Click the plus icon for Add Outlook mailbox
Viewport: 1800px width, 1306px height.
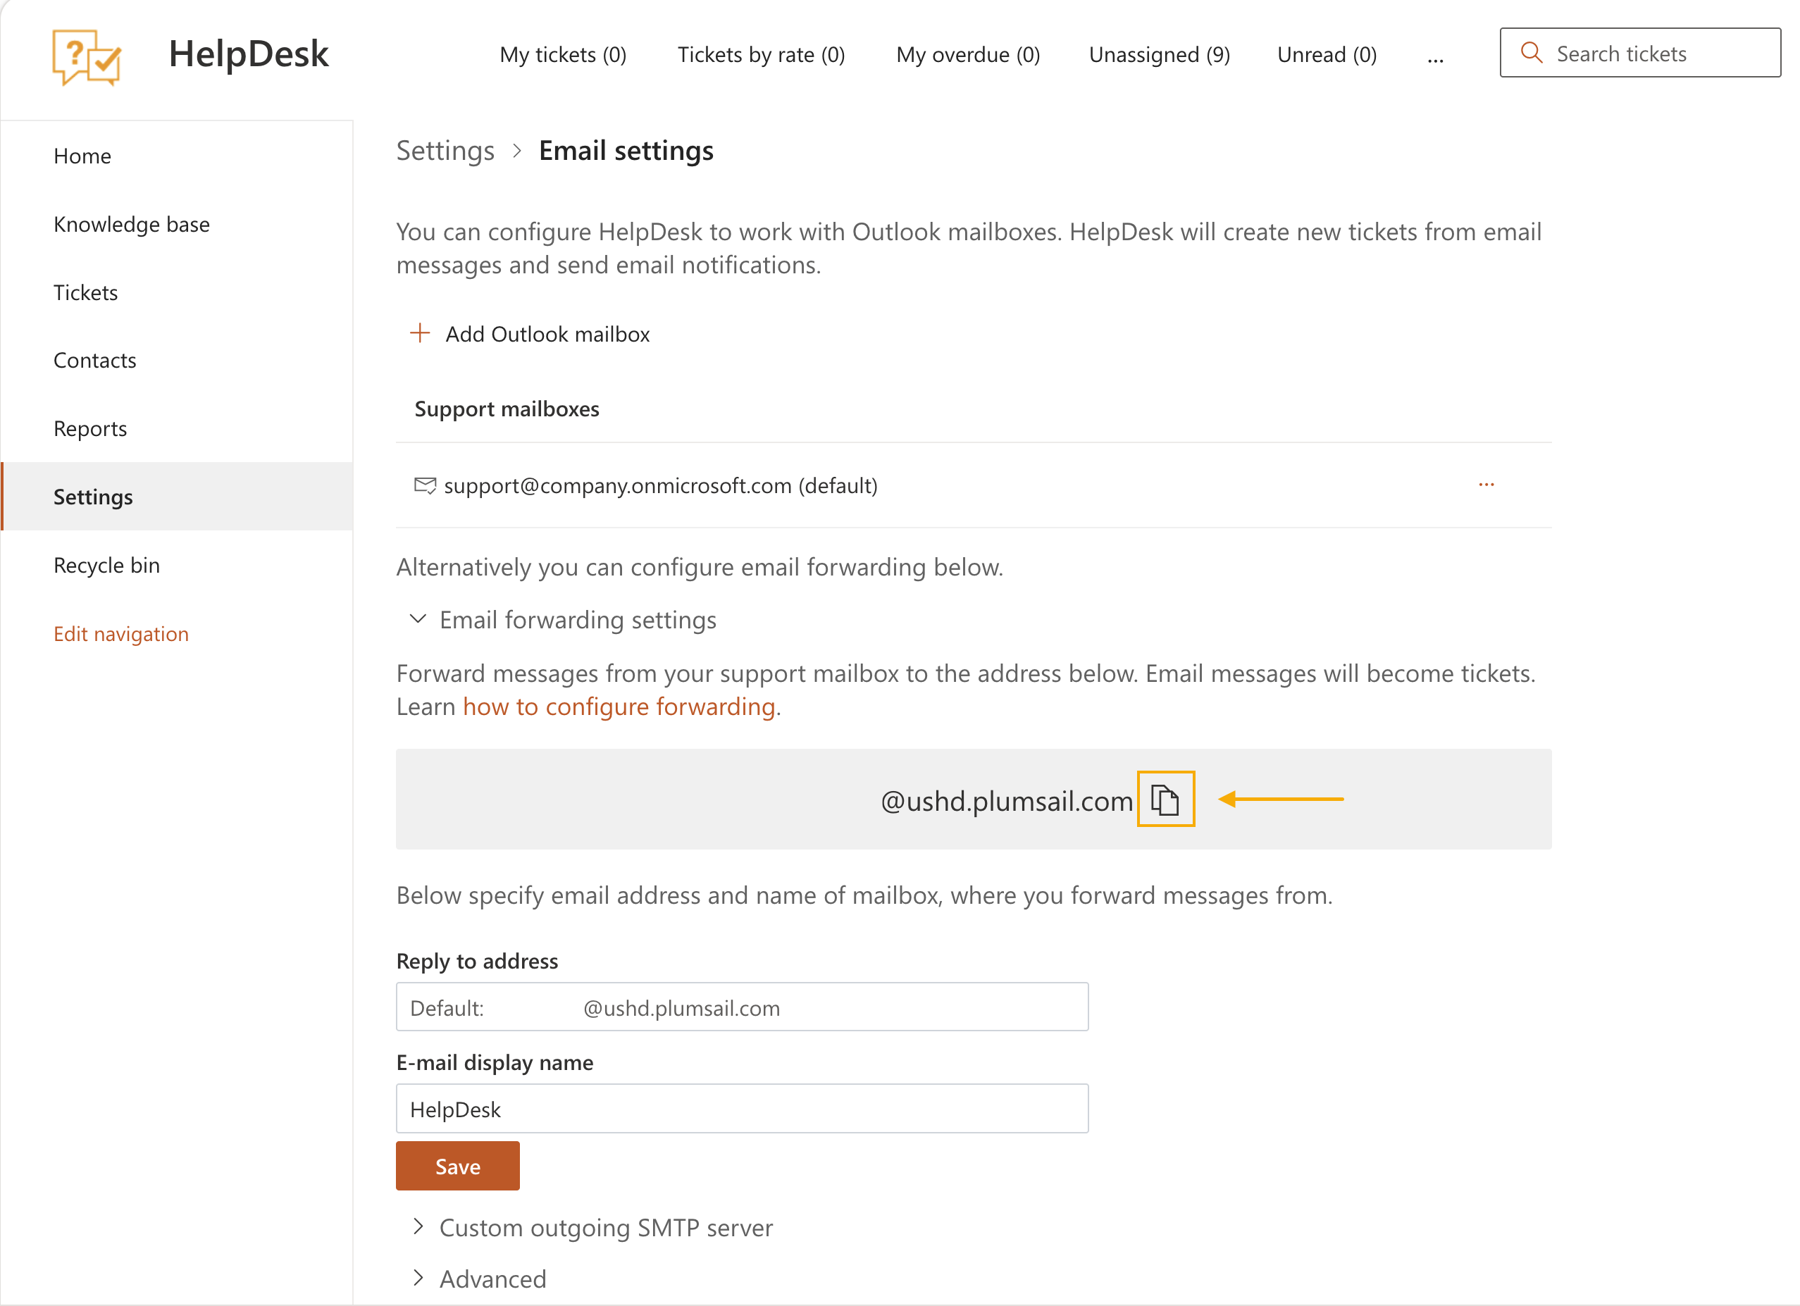click(420, 333)
